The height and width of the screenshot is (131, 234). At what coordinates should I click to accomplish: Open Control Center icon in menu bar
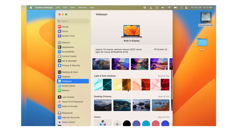[x=186, y=8]
